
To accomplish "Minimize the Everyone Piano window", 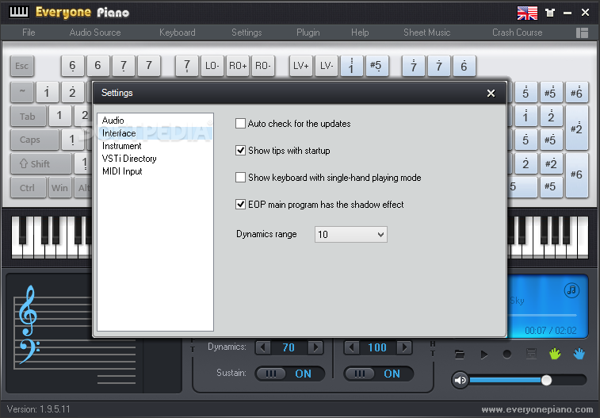I will click(x=568, y=13).
